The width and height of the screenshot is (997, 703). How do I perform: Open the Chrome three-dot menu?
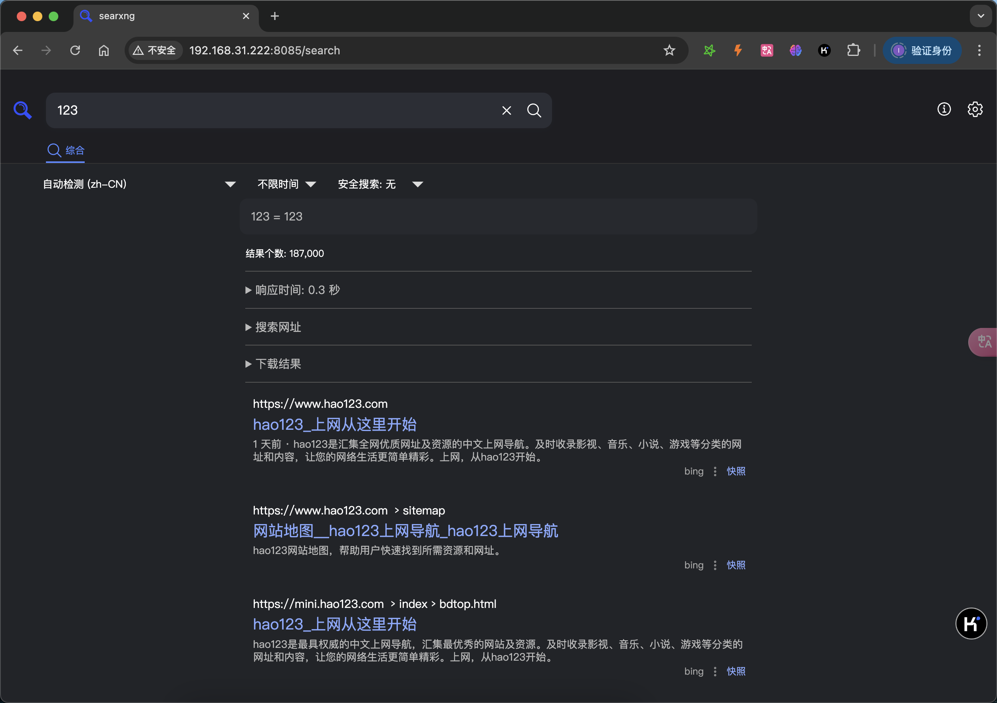click(x=979, y=50)
